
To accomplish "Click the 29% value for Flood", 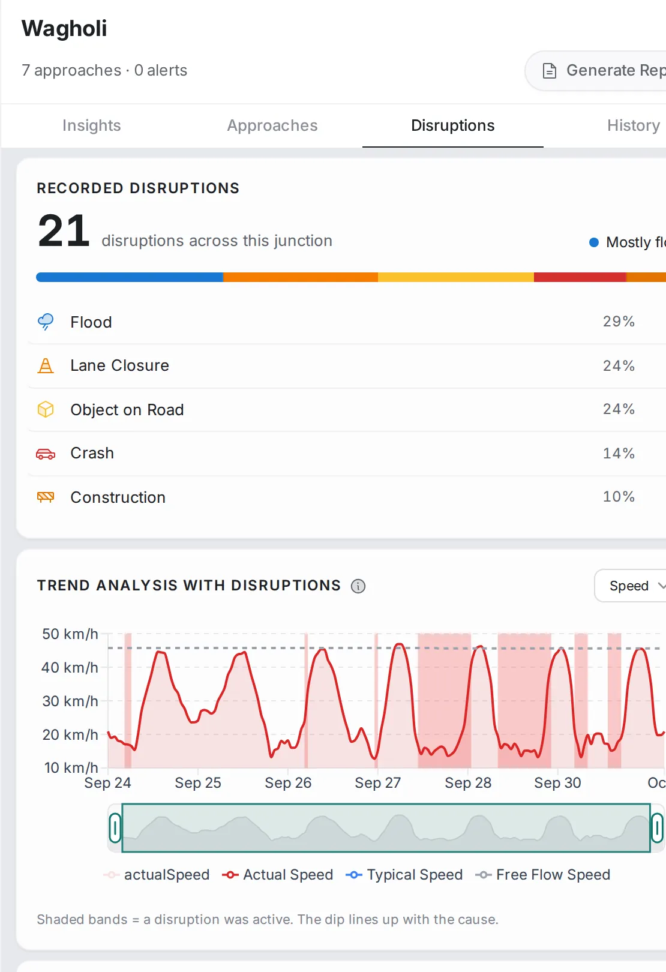I will click(619, 322).
